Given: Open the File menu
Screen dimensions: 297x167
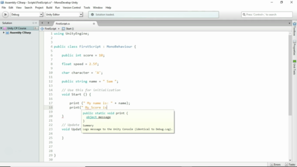Looking at the screenshot, I should (4, 7).
